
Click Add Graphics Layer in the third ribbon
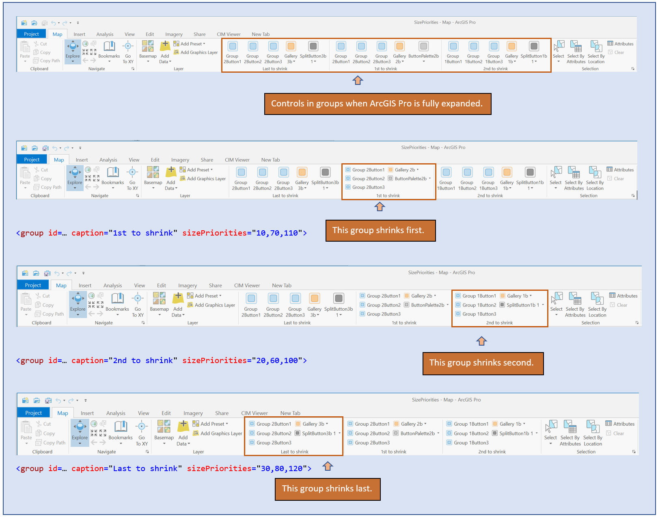tap(214, 305)
